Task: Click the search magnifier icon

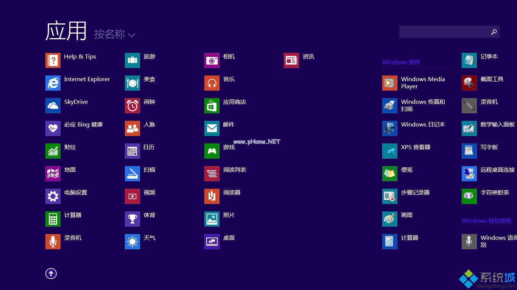Action: tap(494, 32)
